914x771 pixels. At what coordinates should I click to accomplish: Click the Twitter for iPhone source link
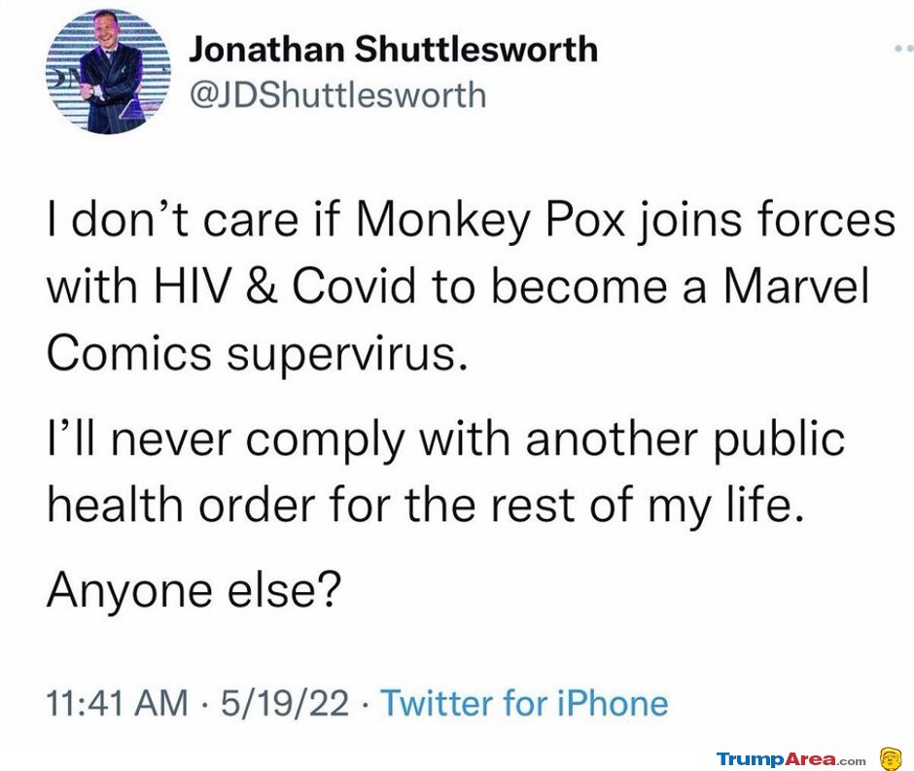pos(524,703)
